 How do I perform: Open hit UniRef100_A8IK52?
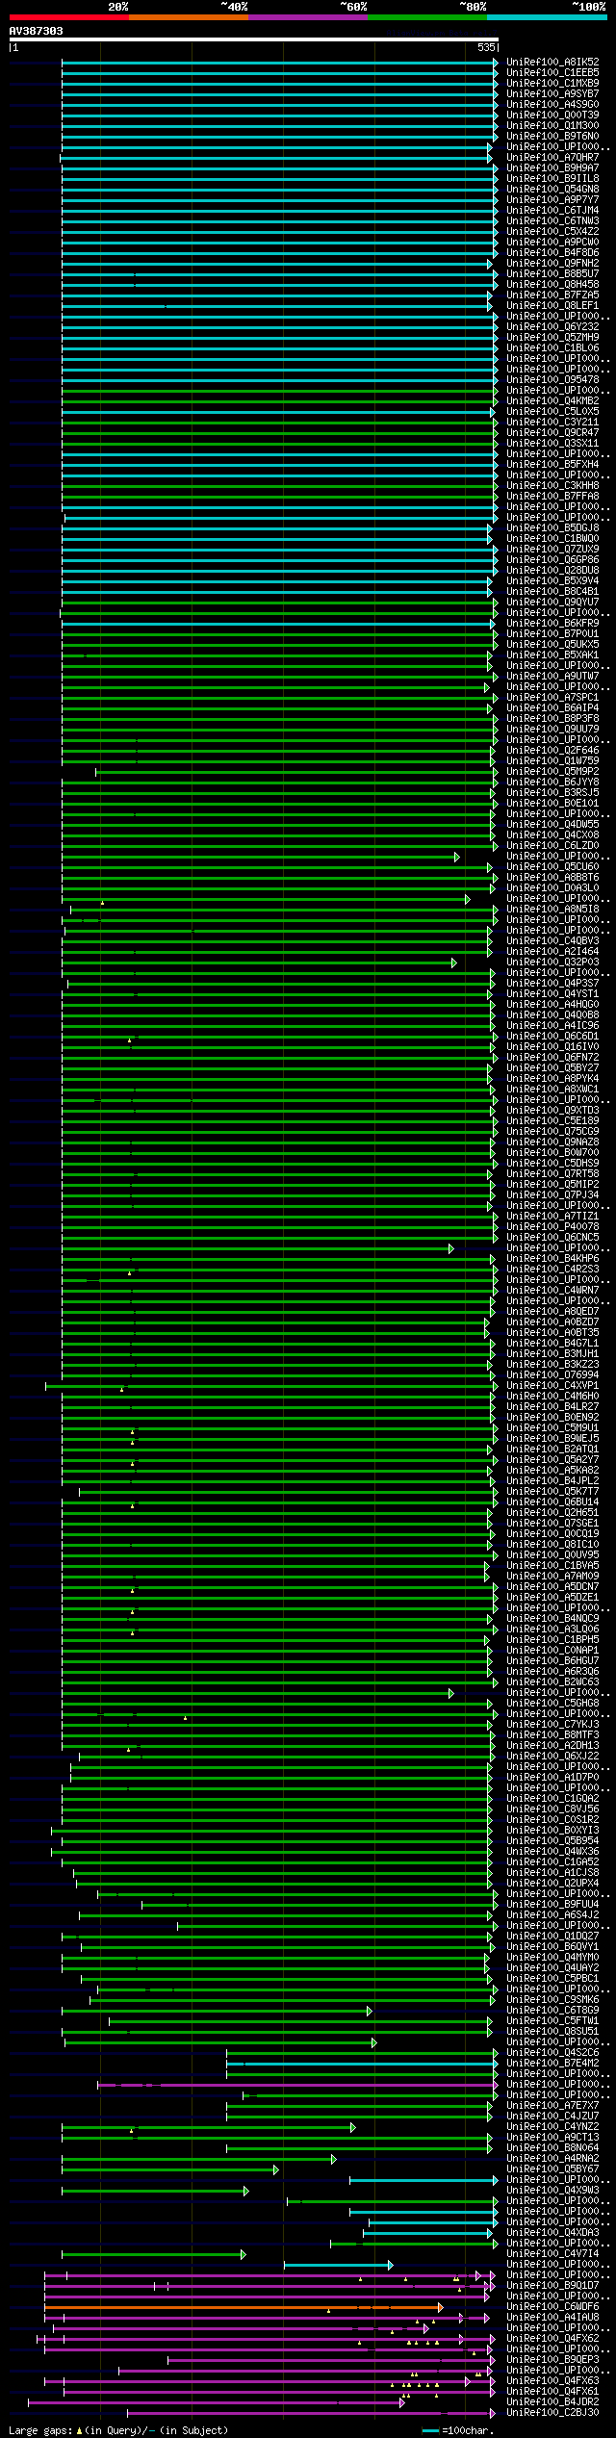tap(552, 63)
